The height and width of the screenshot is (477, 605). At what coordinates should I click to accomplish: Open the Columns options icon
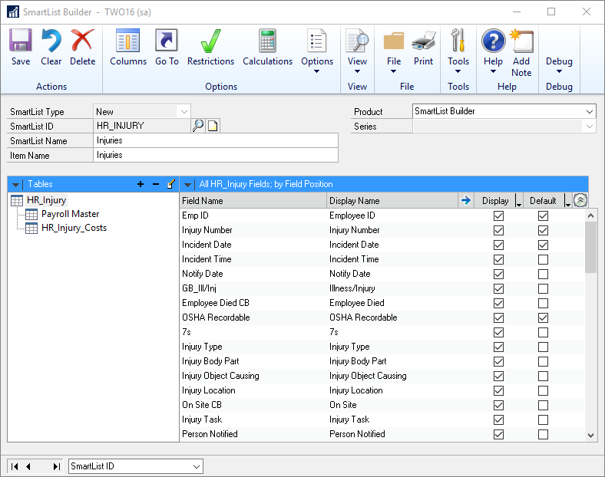127,41
